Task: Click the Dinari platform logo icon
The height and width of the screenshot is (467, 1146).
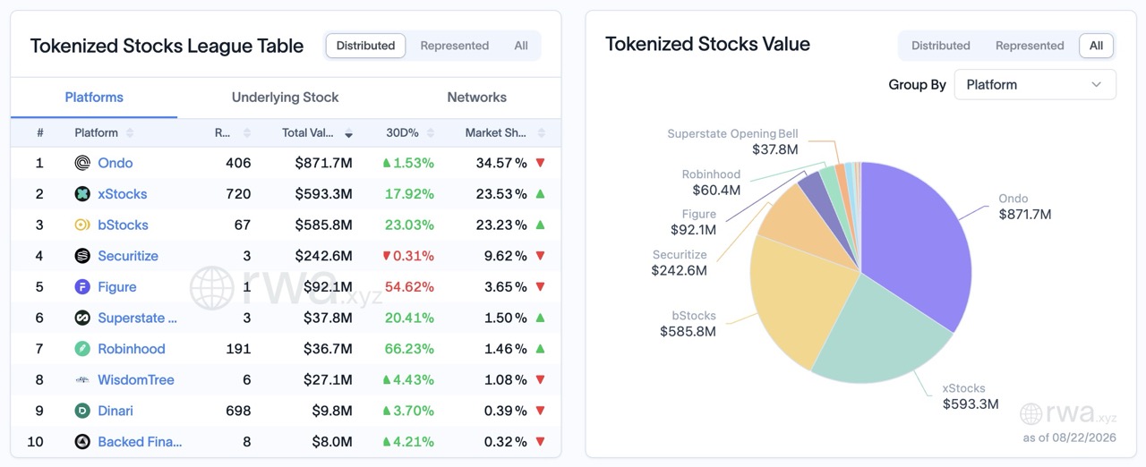Action: click(x=82, y=411)
